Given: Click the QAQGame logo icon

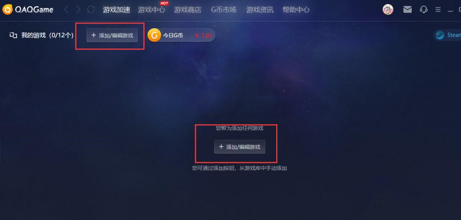Looking at the screenshot, I should pos(7,9).
